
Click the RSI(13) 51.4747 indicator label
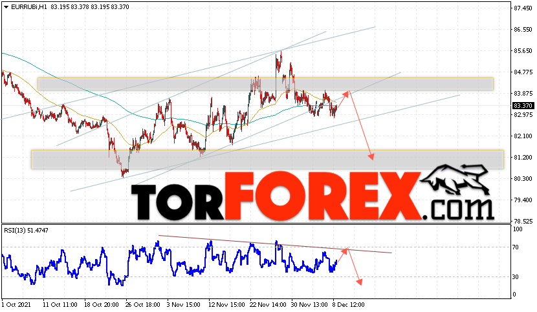pos(26,231)
